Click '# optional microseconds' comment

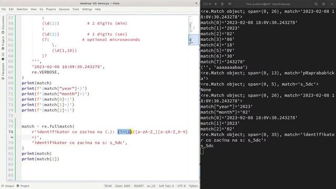[111, 40]
